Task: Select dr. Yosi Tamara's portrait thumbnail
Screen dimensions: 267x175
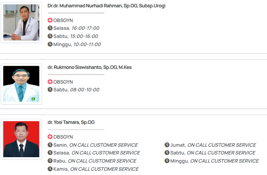Action: (21, 139)
